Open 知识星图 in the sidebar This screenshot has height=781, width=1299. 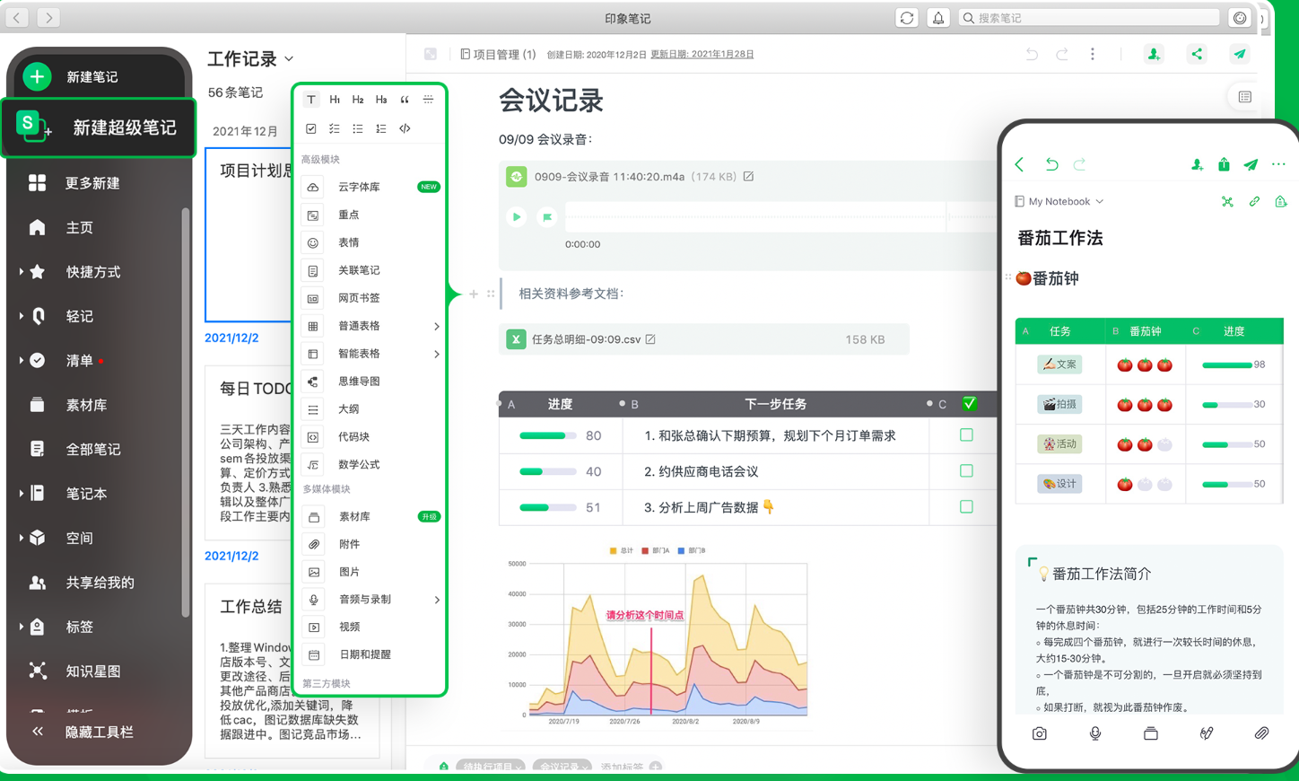coord(74,671)
